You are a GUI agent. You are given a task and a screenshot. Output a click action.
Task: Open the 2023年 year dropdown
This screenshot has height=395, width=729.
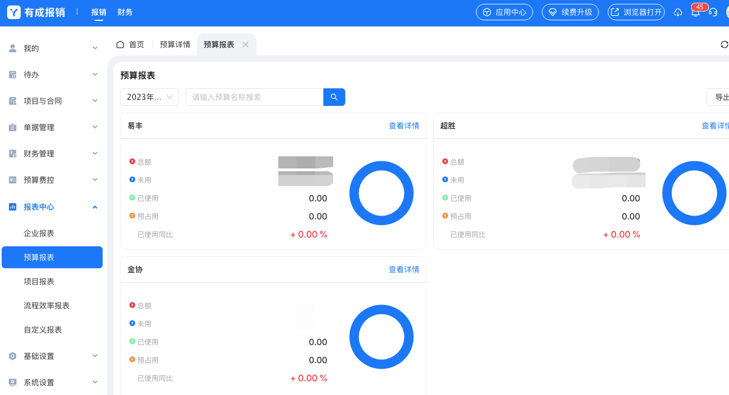click(x=149, y=97)
